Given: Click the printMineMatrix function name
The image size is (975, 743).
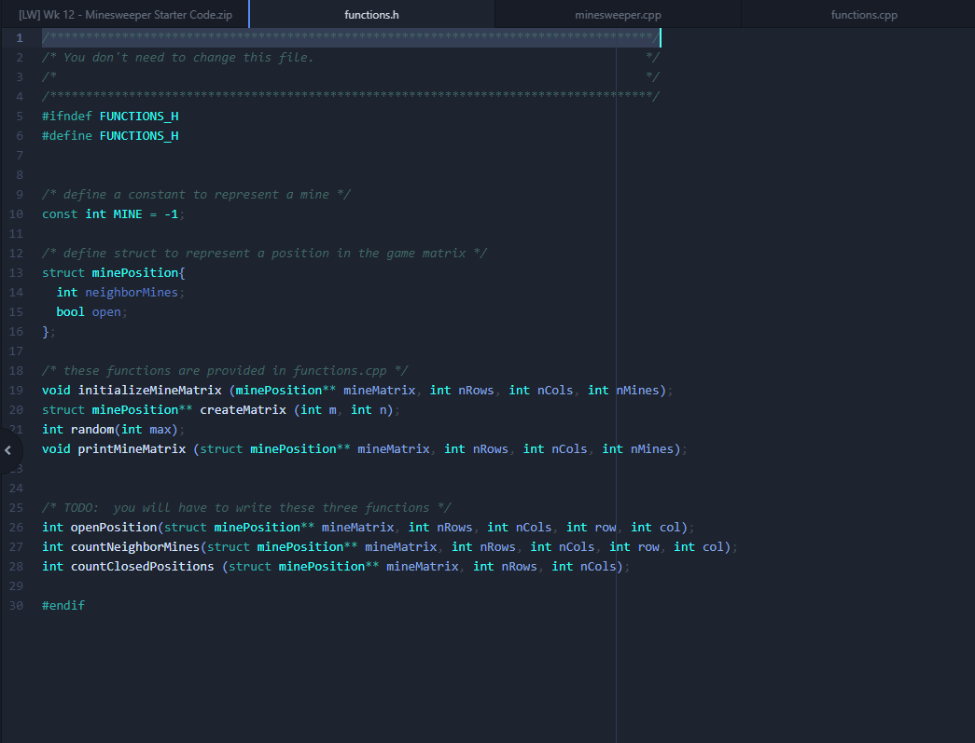Looking at the screenshot, I should [132, 449].
